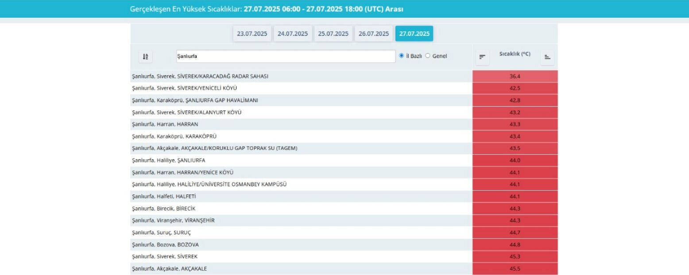The height and width of the screenshot is (275, 689).
Task: Select the İl Bazlı radio button
Action: [402, 56]
